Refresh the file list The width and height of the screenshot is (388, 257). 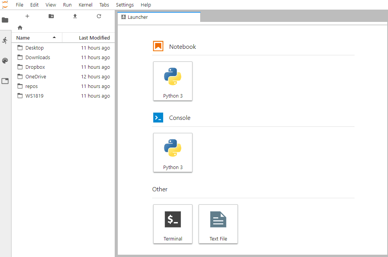[x=99, y=16]
